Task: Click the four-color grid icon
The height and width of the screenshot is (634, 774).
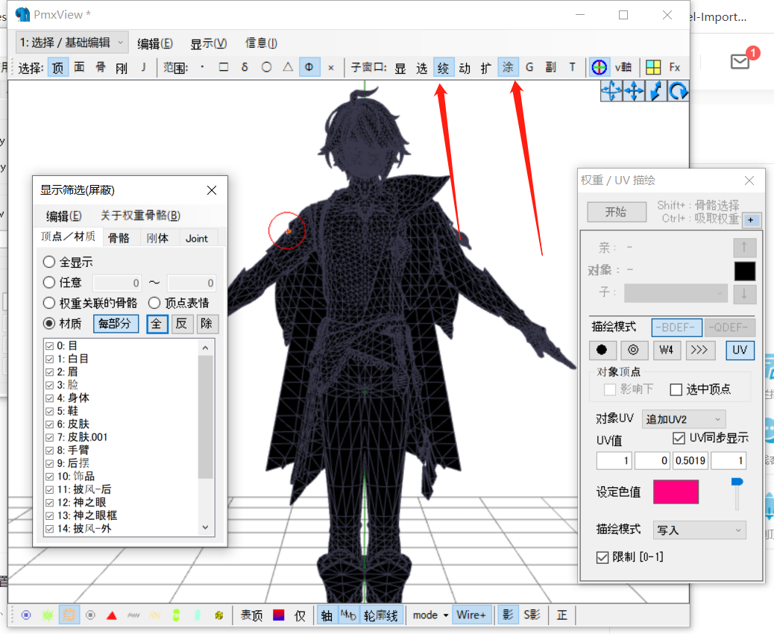Action: click(x=653, y=67)
